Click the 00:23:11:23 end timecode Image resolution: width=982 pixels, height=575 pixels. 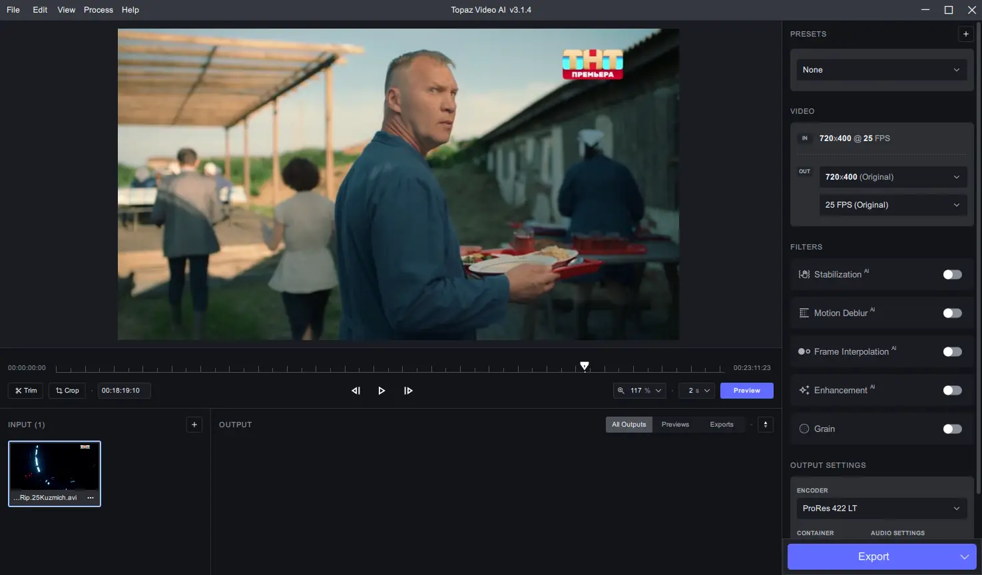point(752,368)
